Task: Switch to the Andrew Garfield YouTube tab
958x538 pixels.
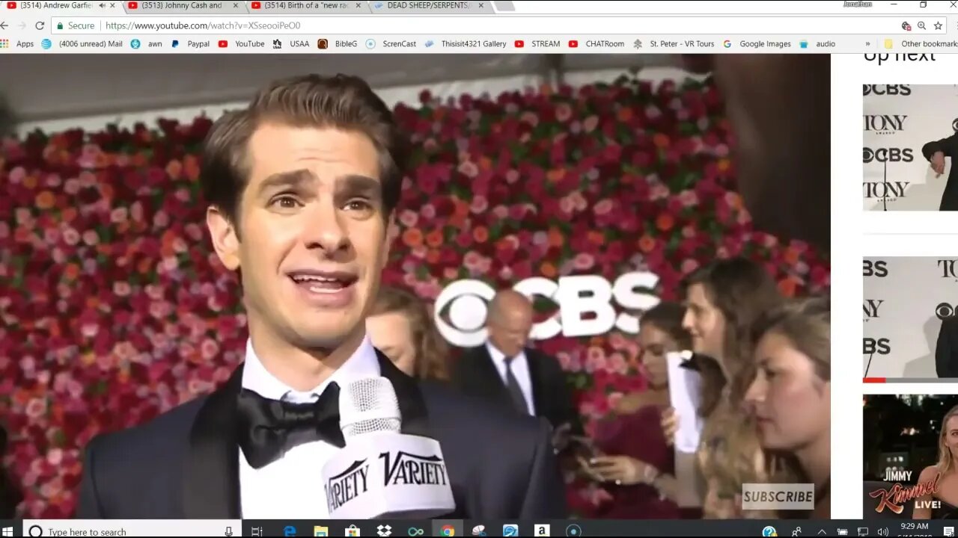Action: tap(60, 6)
